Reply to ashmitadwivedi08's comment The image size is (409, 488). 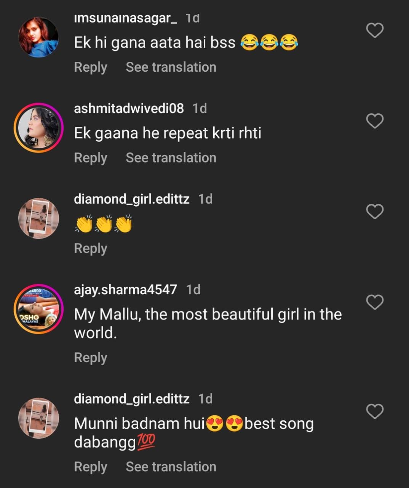click(x=91, y=158)
